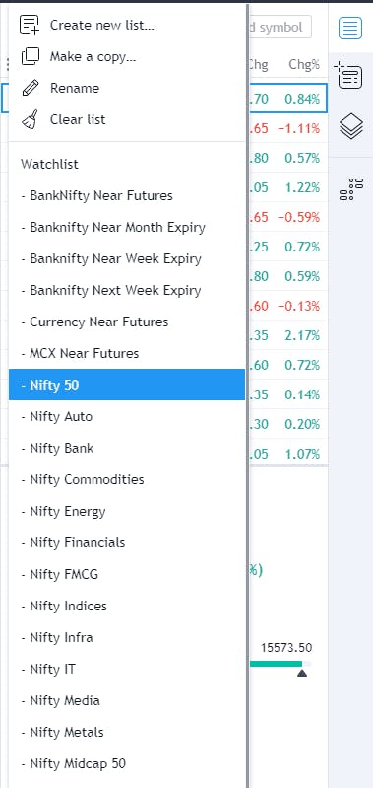Select Banknifty Near Week Expiry list

click(x=127, y=258)
